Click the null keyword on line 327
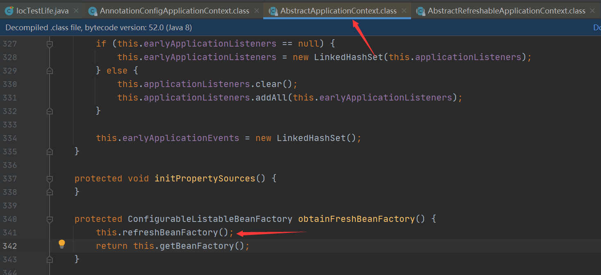The width and height of the screenshot is (601, 275). (x=309, y=44)
